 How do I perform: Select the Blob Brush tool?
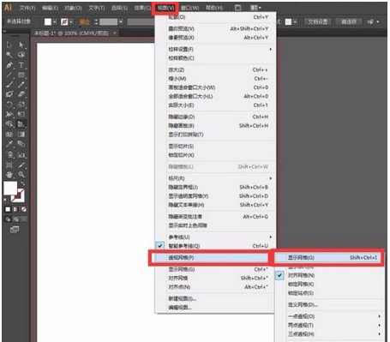(x=9, y=94)
